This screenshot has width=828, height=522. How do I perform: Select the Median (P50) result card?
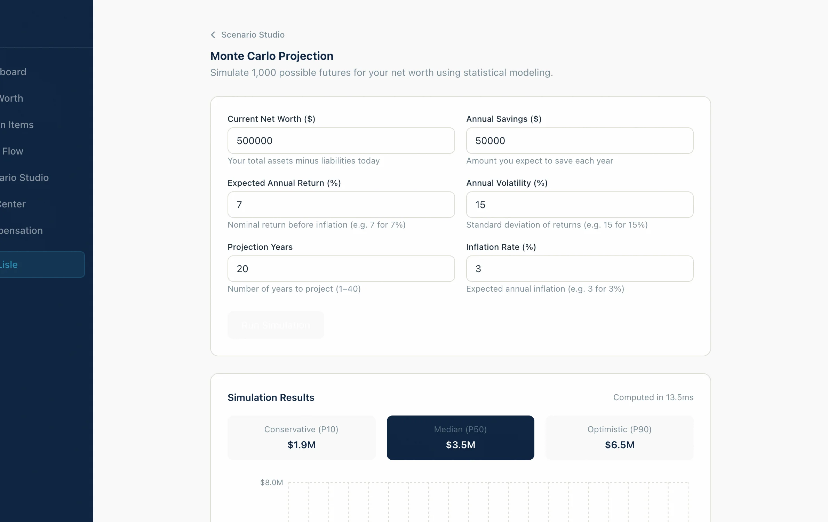460,438
